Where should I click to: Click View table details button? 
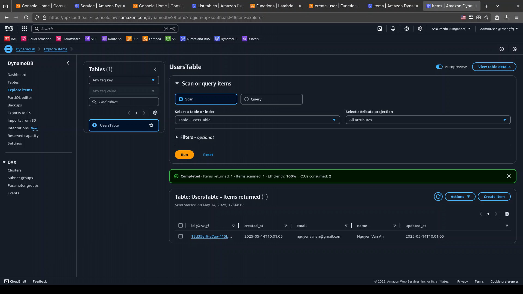click(494, 67)
